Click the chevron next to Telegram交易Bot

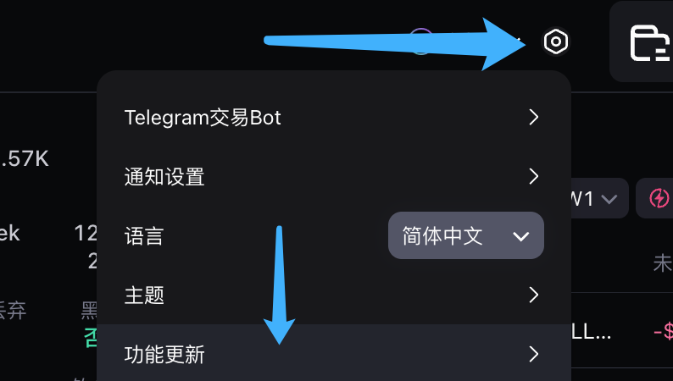[x=533, y=117]
